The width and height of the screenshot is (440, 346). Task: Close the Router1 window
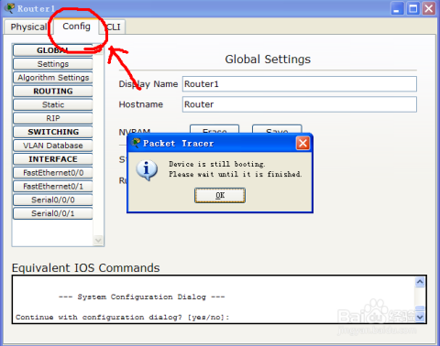coord(429,8)
